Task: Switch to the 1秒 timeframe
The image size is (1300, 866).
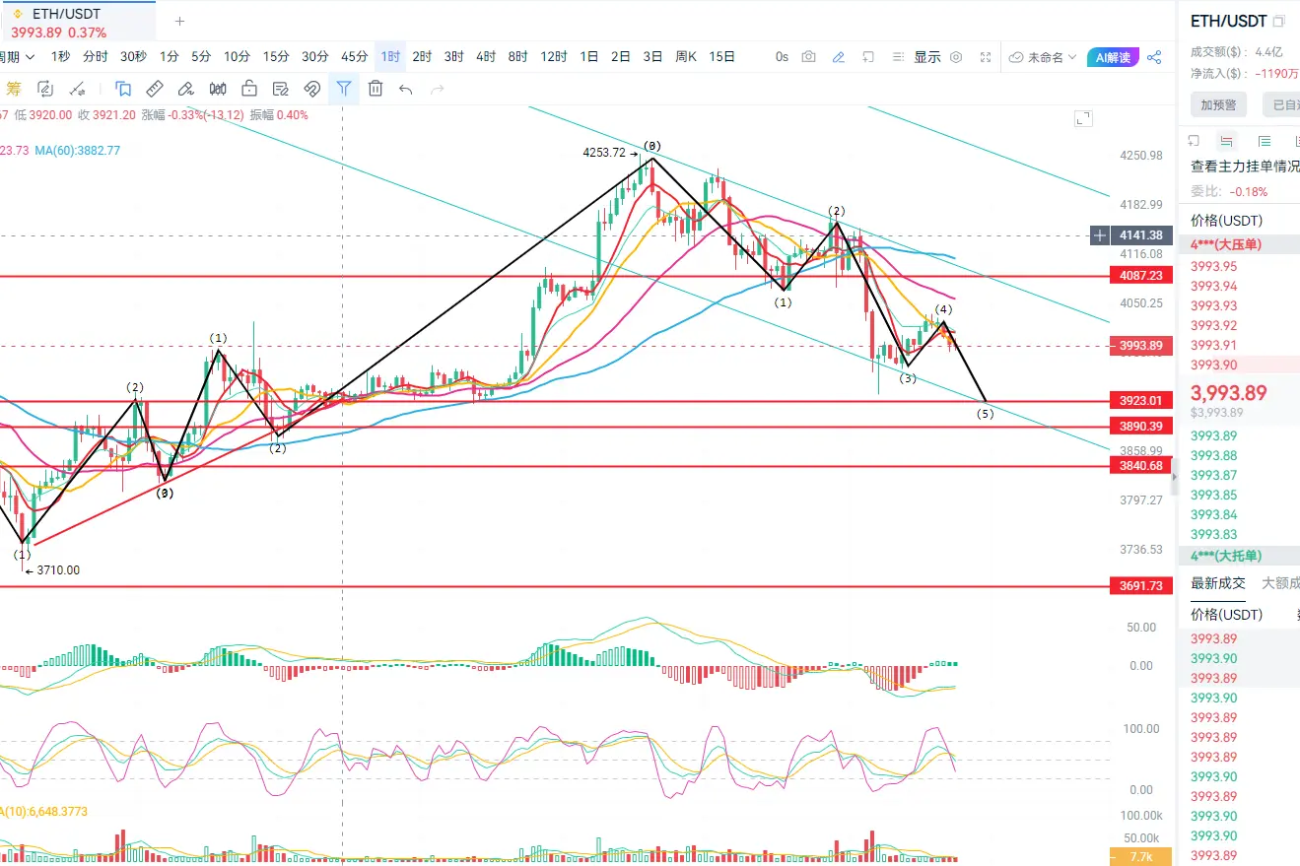Action: (61, 57)
